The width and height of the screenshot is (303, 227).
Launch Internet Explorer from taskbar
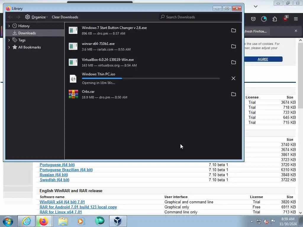[x=26, y=221]
